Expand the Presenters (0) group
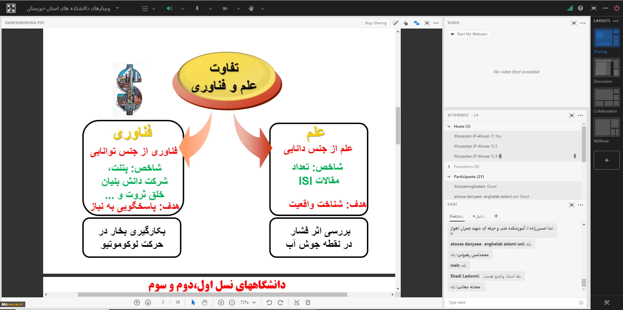This screenshot has width=623, height=310. (x=449, y=167)
